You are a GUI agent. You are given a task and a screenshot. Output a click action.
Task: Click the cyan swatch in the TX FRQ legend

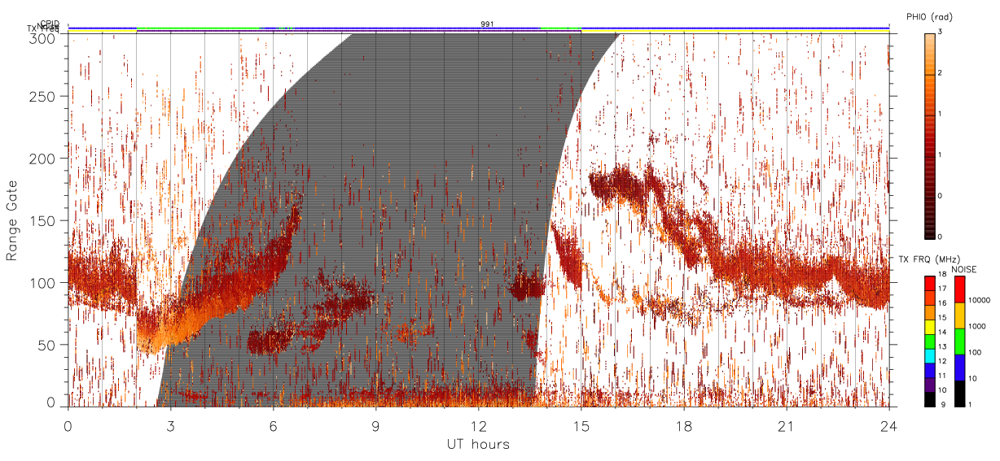point(929,355)
